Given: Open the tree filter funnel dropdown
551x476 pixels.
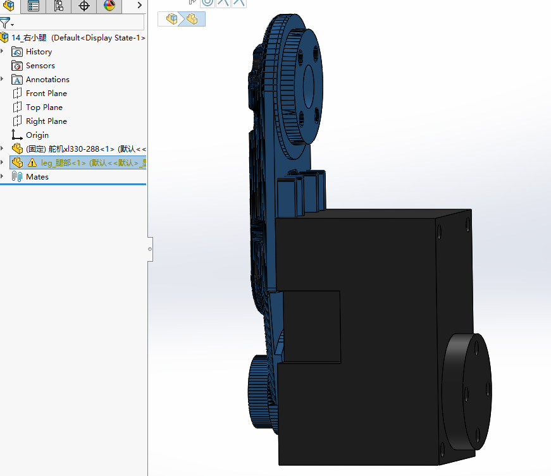Looking at the screenshot, I should coord(6,23).
